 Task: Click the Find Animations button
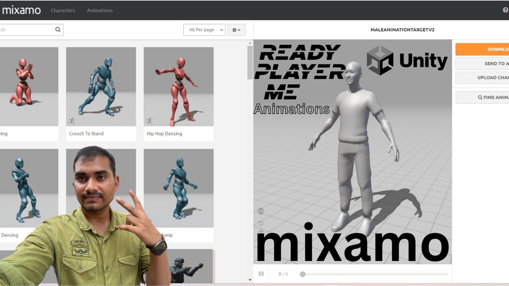coord(482,97)
